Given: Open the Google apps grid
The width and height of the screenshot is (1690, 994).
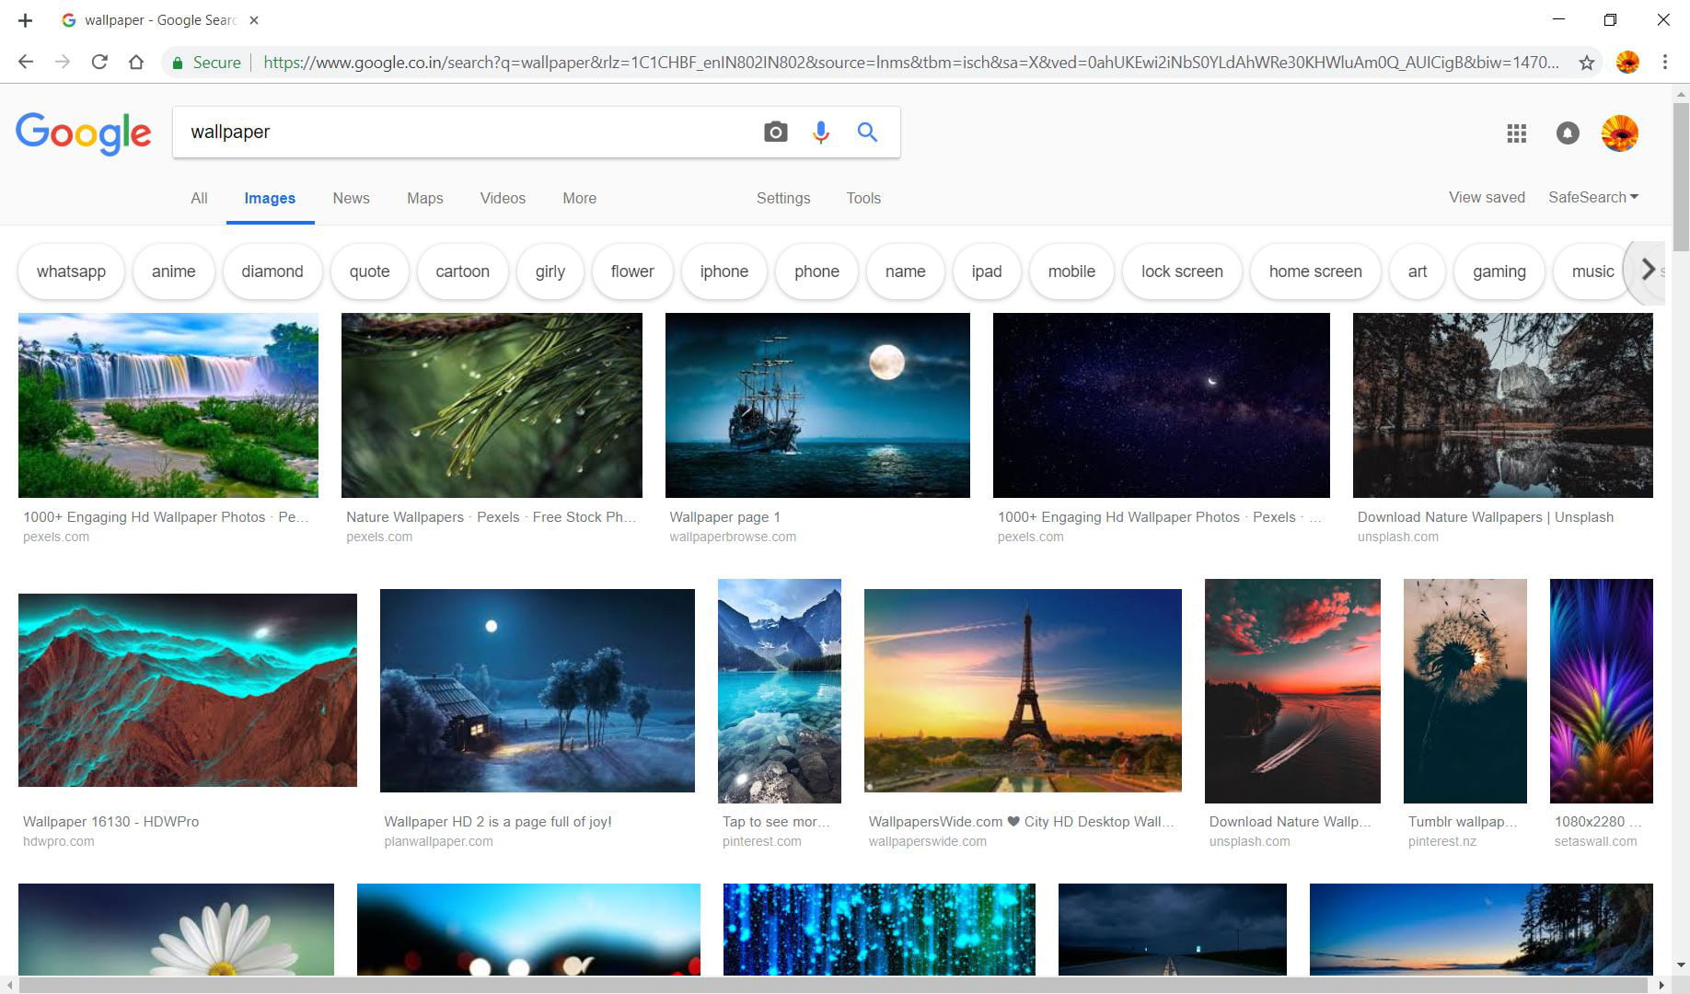Looking at the screenshot, I should tap(1516, 133).
